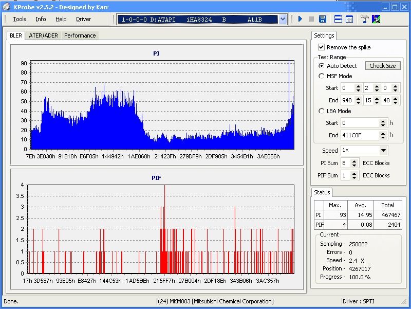Viewport: 411px width, 309px height.
Task: Click the split-window view icon in toolbar
Action: pos(339,19)
